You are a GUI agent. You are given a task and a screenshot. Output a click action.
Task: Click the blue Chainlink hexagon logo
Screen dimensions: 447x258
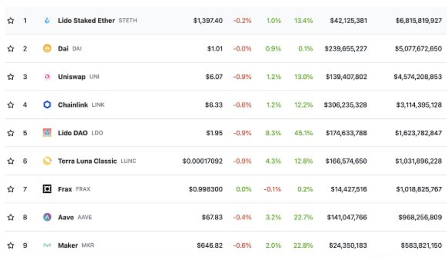point(47,105)
